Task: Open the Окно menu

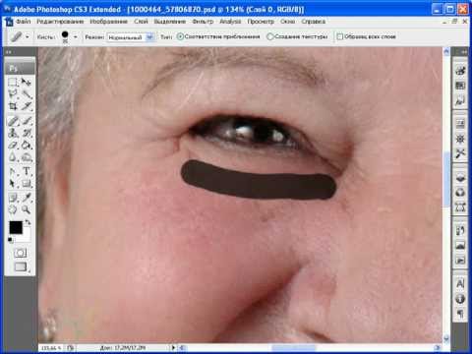Action: point(287,22)
